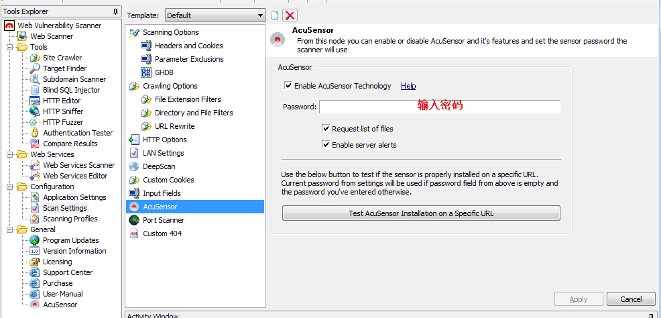Click the Licensing keys icon
This screenshot has height=318, width=661.
[x=35, y=262]
